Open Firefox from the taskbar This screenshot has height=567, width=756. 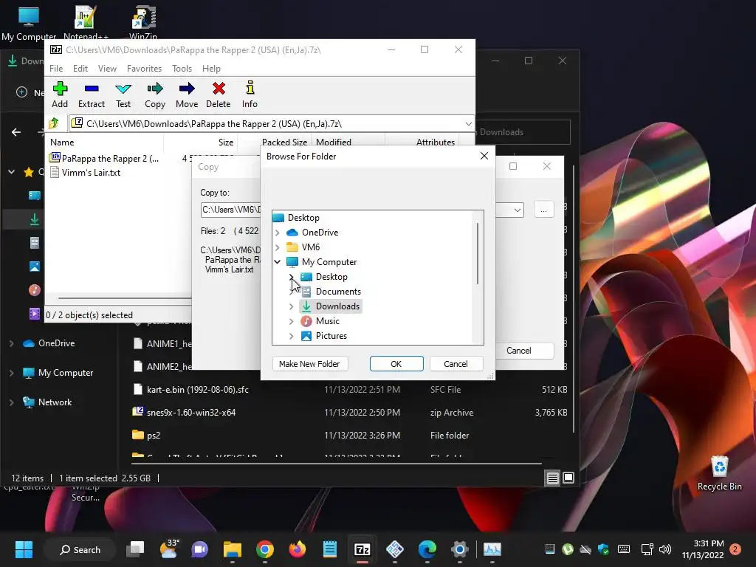point(298,549)
